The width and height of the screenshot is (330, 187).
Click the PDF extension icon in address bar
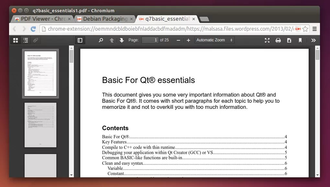point(298,29)
